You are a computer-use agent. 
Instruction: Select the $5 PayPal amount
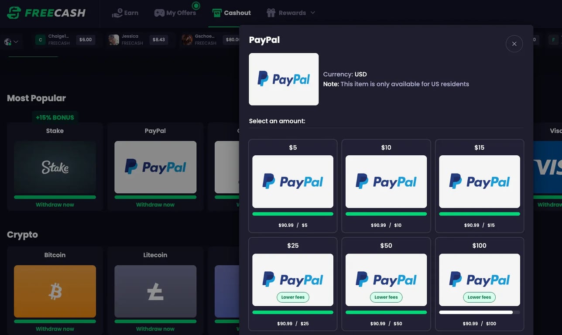click(293, 186)
